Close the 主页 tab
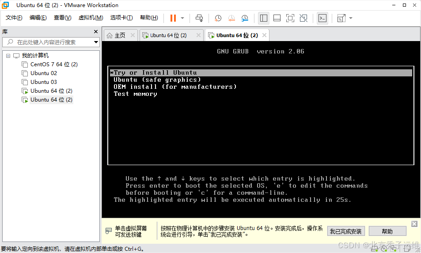Screen dimensions: 421x253 click(x=133, y=35)
